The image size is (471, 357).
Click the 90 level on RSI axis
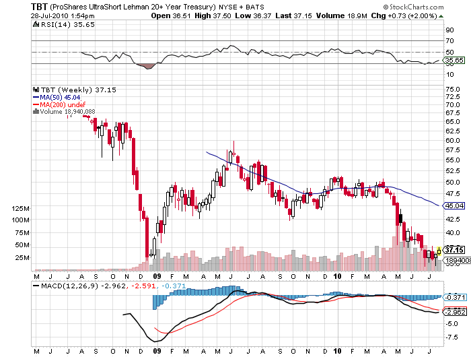[x=449, y=30]
